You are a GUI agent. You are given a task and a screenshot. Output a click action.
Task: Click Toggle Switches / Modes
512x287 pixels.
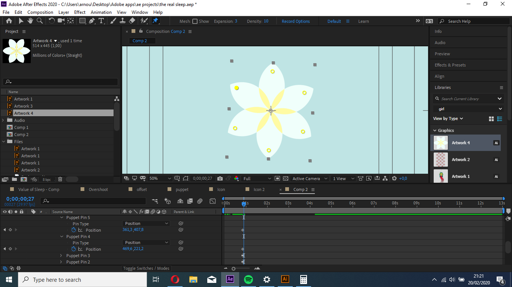click(x=146, y=268)
